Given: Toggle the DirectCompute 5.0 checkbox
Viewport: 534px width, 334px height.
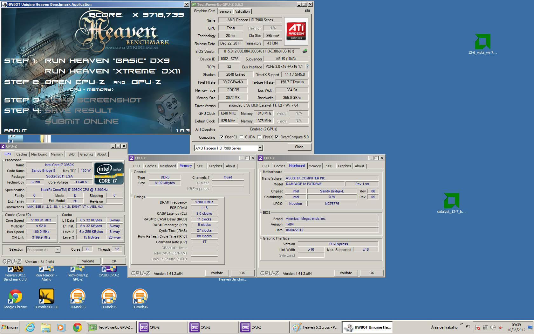Looking at the screenshot, I should pos(277,137).
